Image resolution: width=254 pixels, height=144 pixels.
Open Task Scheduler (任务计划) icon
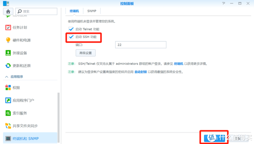8,28
